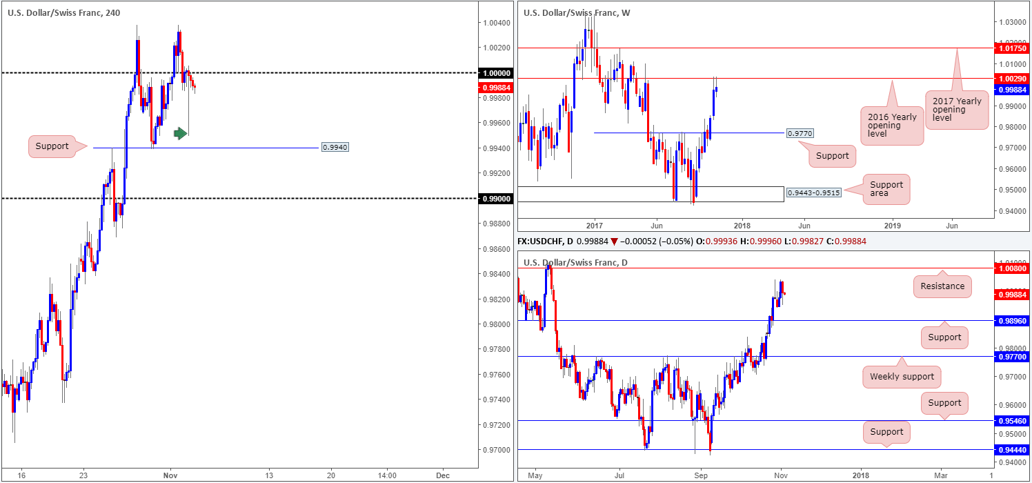1032x483 pixels.
Task: Select the 0.94440 price label on daily chart
Action: (1011, 450)
